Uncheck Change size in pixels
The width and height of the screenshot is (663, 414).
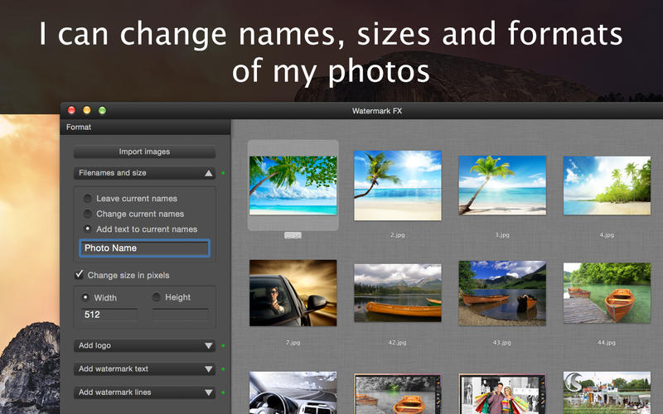point(79,275)
